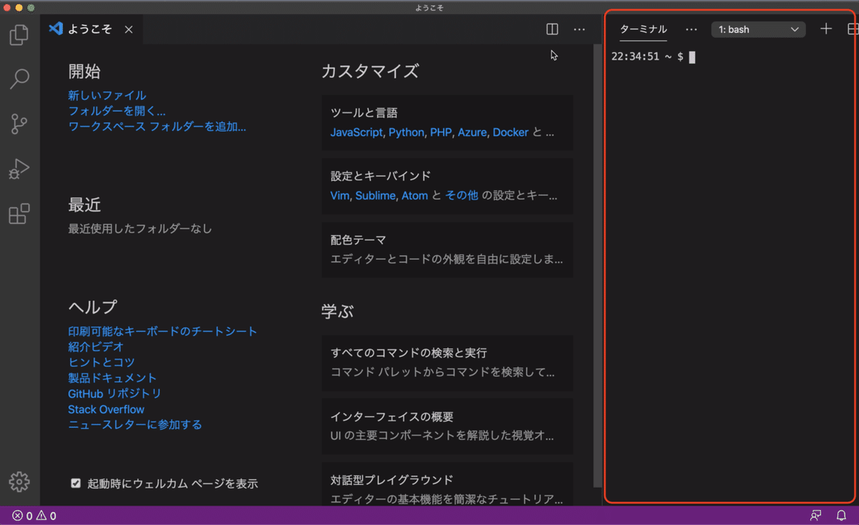Click the Python language link
This screenshot has width=859, height=525.
406,132
